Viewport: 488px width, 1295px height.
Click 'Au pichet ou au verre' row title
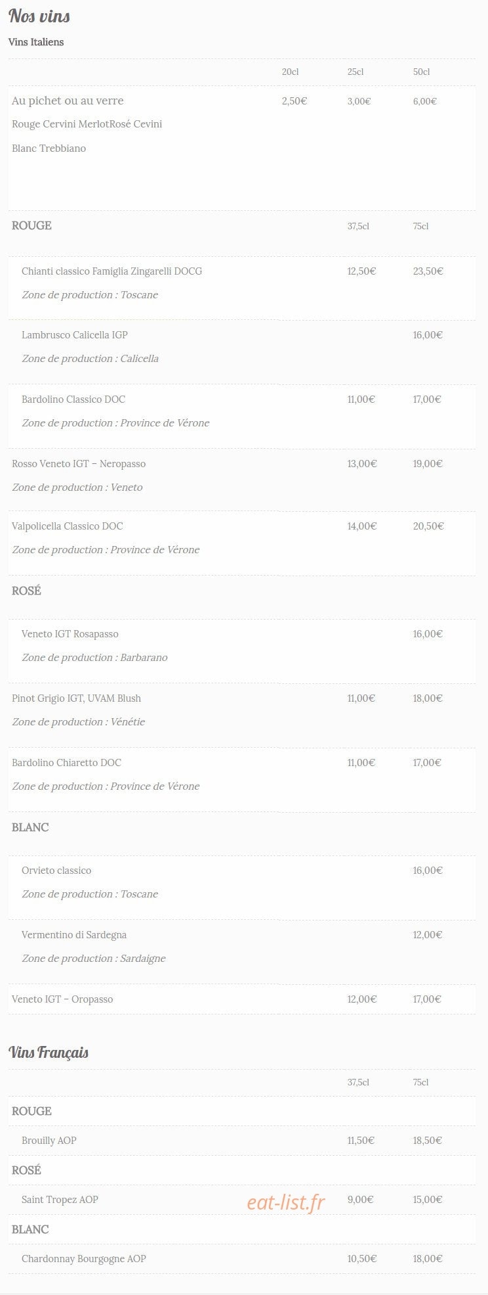click(68, 101)
